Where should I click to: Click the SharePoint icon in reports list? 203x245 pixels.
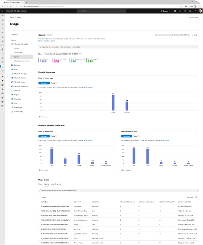(12, 99)
